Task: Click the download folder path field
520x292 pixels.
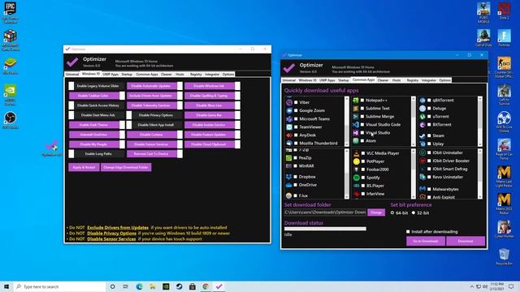Action: coord(325,213)
